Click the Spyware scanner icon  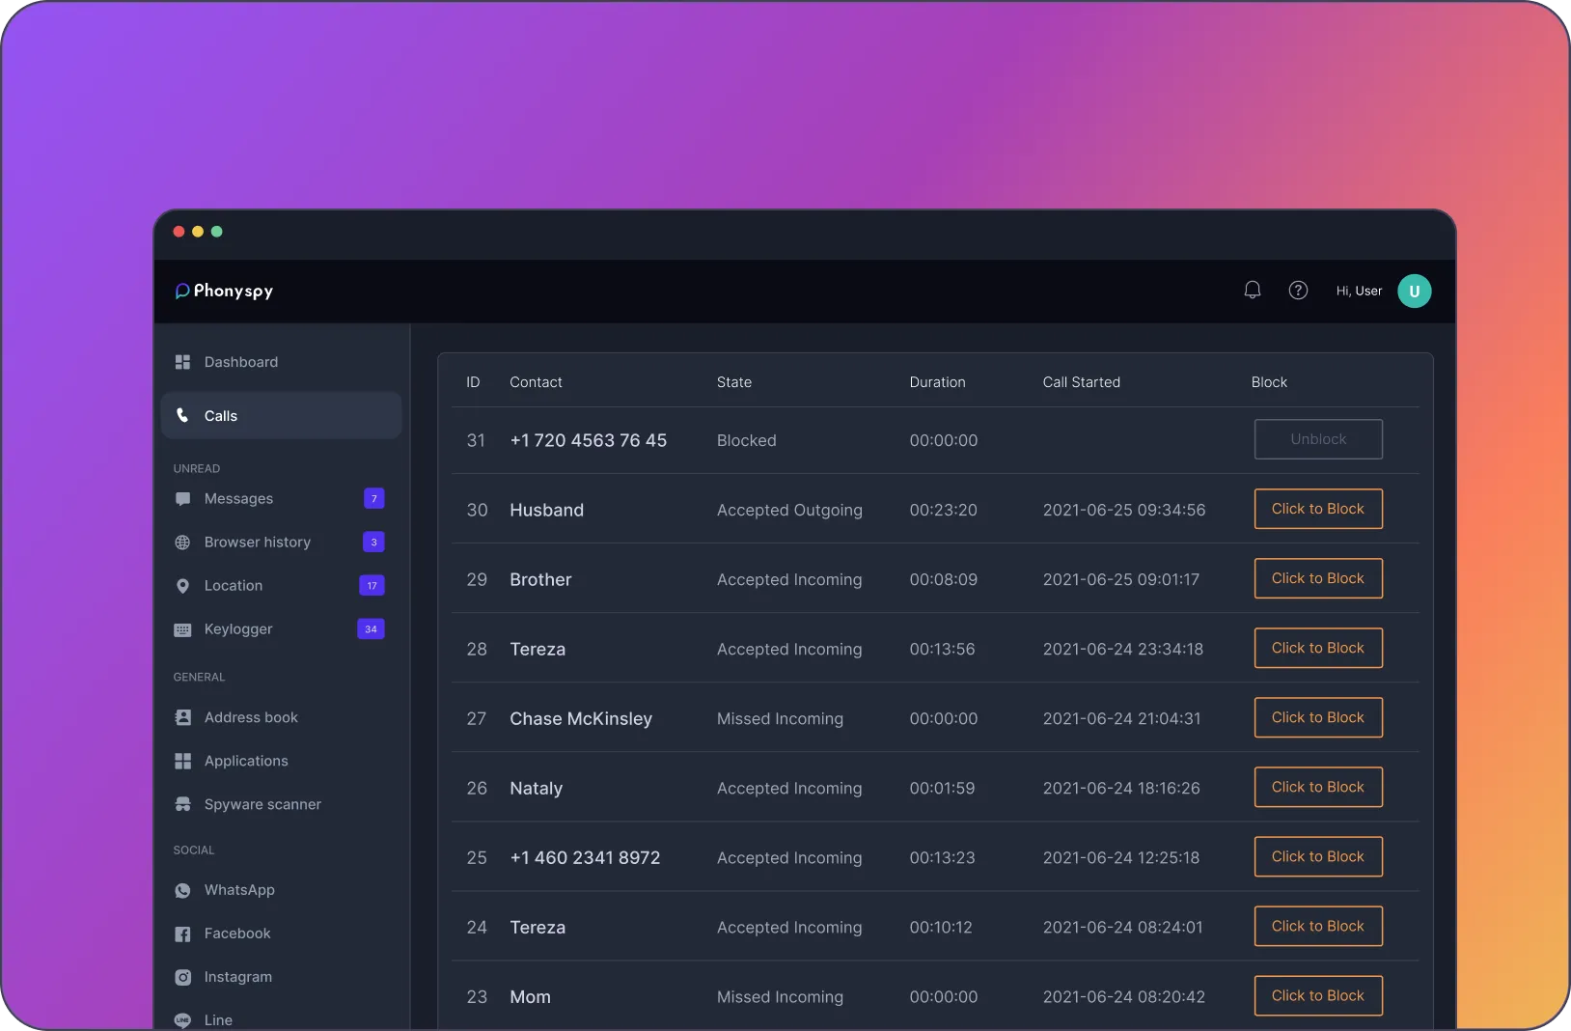pos(182,804)
